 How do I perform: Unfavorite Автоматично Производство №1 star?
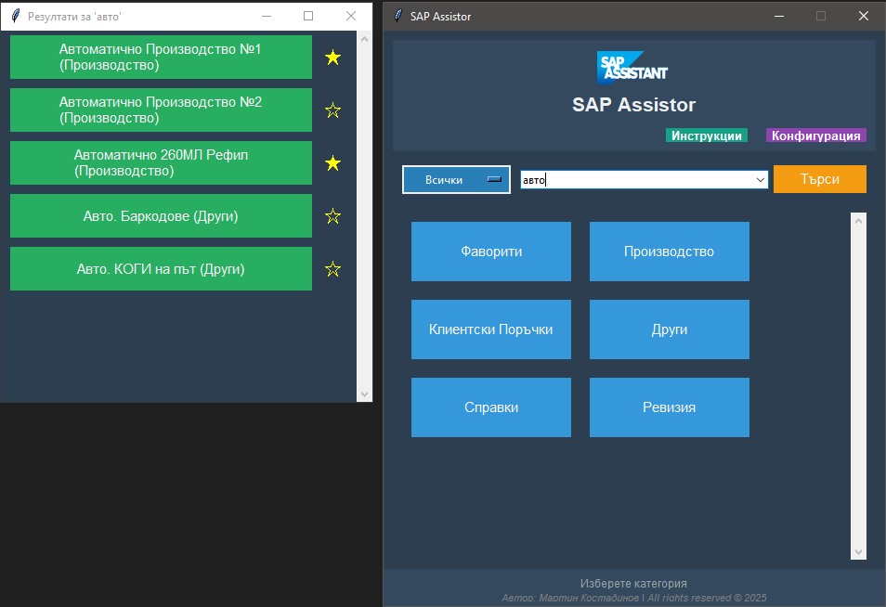332,58
